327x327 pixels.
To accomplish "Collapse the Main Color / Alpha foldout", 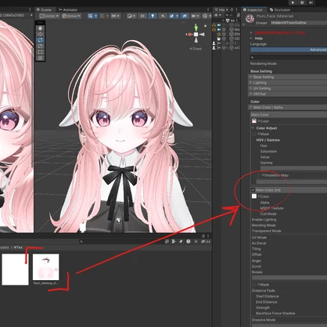I will coord(287,107).
